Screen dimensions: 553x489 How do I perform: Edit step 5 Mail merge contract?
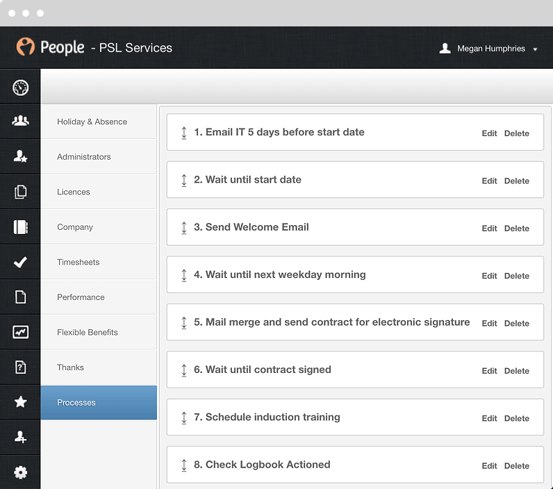click(x=489, y=323)
